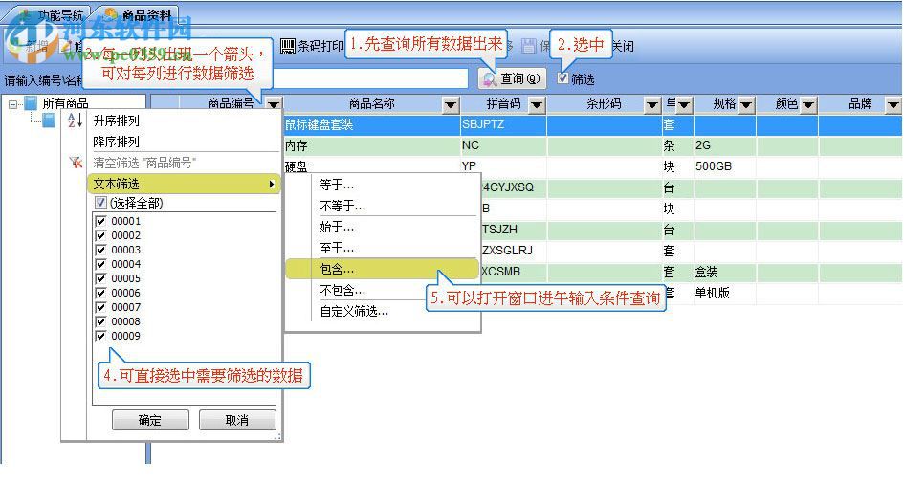Toggle the 筛选 checkbox

pos(563,78)
